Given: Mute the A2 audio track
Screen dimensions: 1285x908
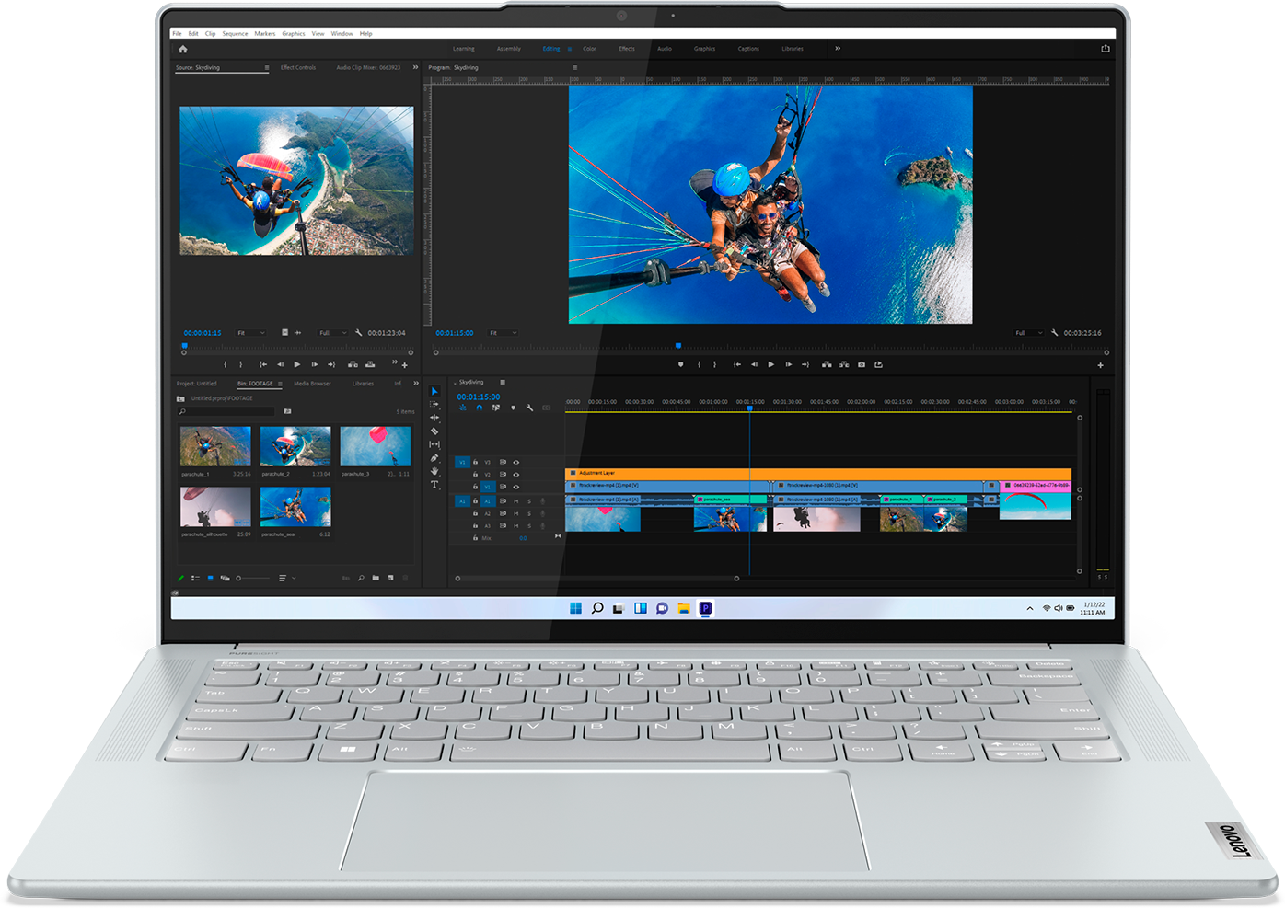Looking at the screenshot, I should 515,514.
